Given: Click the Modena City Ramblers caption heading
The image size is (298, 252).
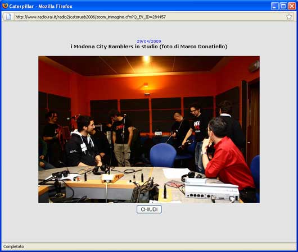Looking at the screenshot, I should pyautogui.click(x=149, y=47).
